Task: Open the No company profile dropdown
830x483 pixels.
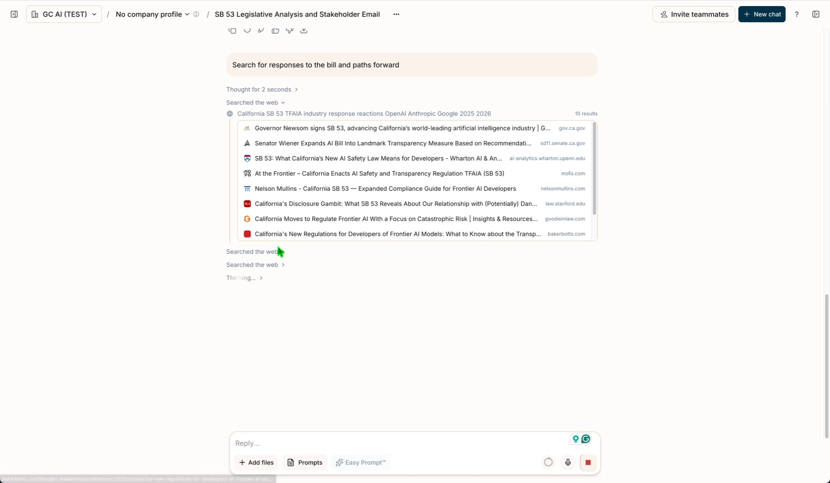Action: (x=152, y=14)
